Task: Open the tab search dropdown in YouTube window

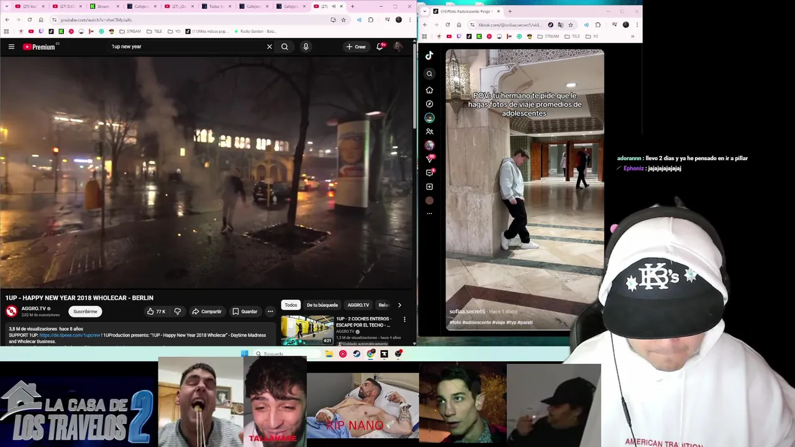Action: pos(7,6)
